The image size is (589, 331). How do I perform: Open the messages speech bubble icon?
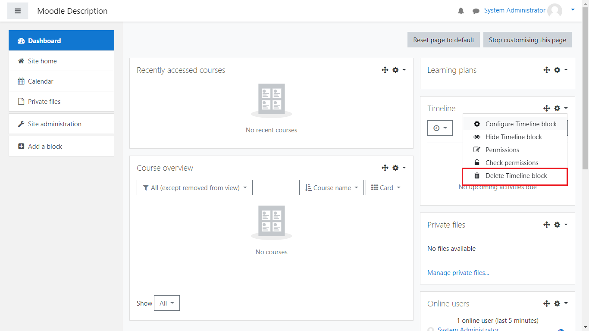pos(476,11)
